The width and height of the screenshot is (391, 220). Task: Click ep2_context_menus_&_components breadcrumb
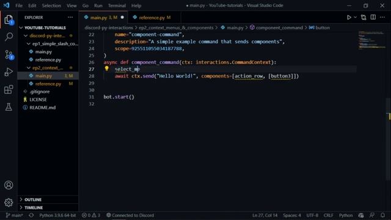click(x=176, y=28)
